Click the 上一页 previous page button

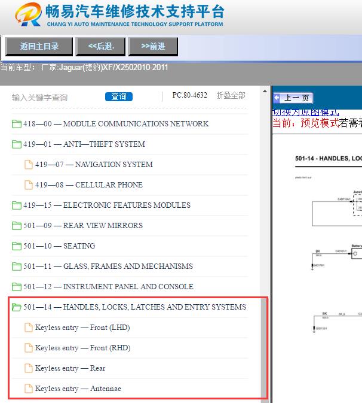point(293,98)
